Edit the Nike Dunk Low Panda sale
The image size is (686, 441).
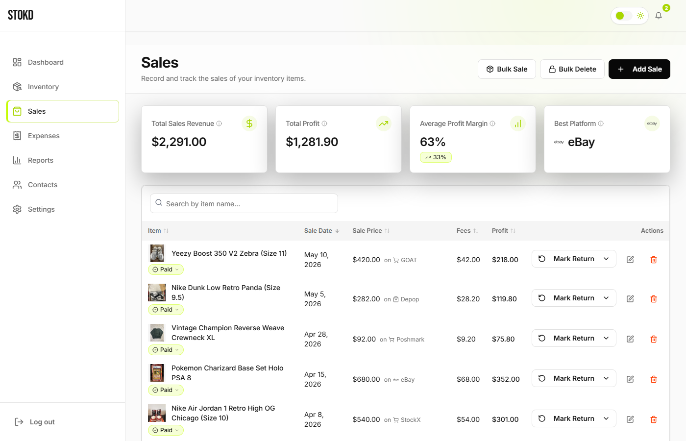point(630,299)
